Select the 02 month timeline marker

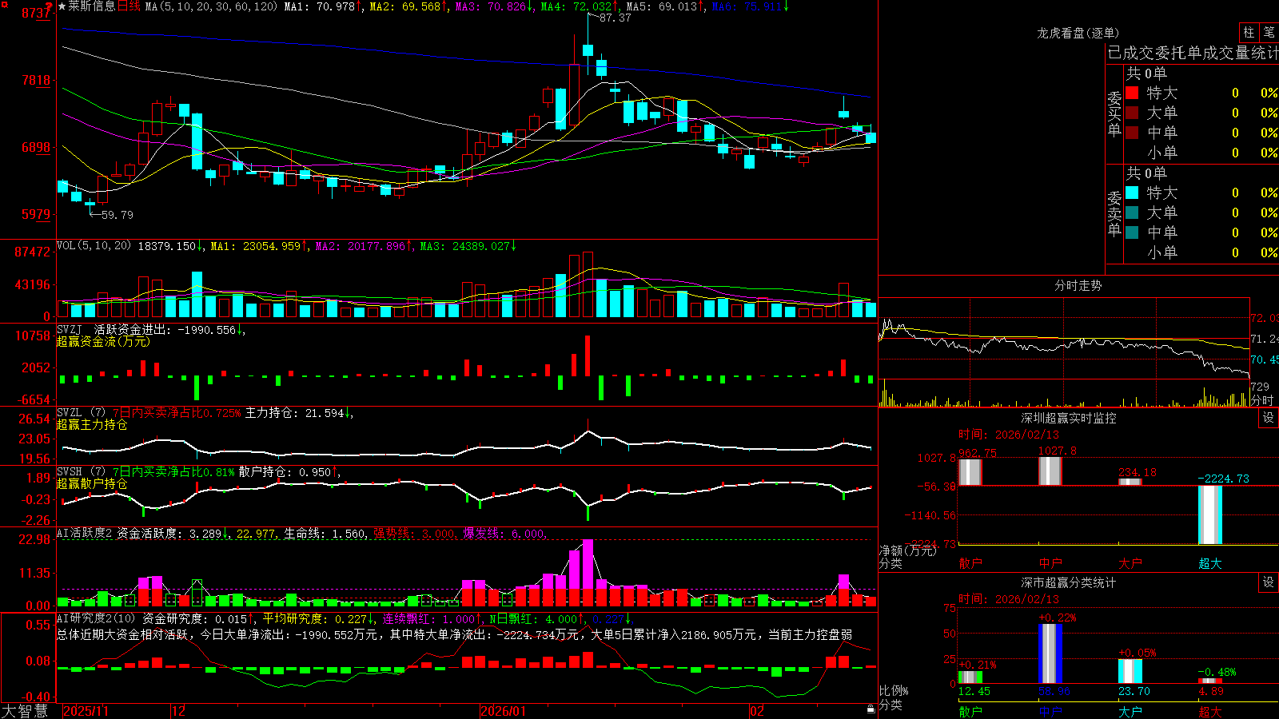point(756,711)
